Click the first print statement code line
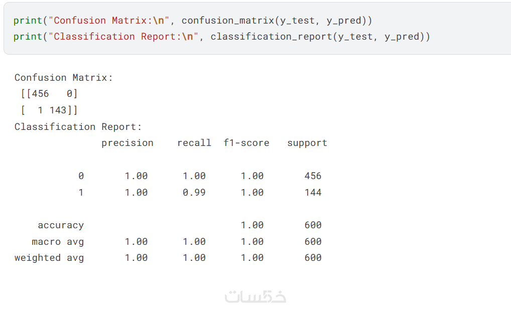The height and width of the screenshot is (309, 511). pyautogui.click(x=192, y=21)
